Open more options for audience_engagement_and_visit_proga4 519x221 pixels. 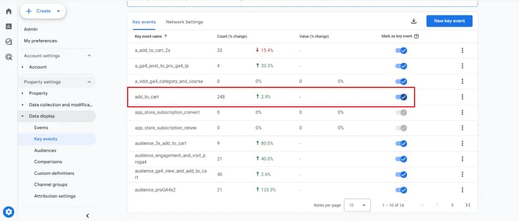tap(462, 159)
